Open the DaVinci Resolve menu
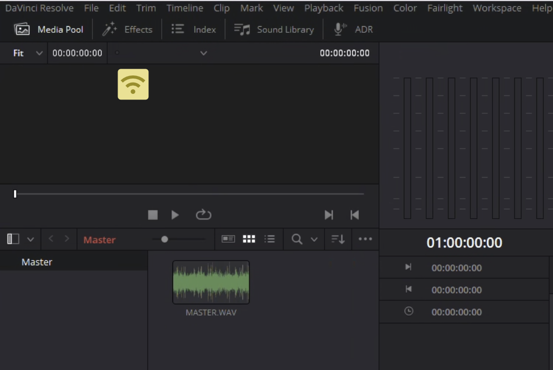 39,8
